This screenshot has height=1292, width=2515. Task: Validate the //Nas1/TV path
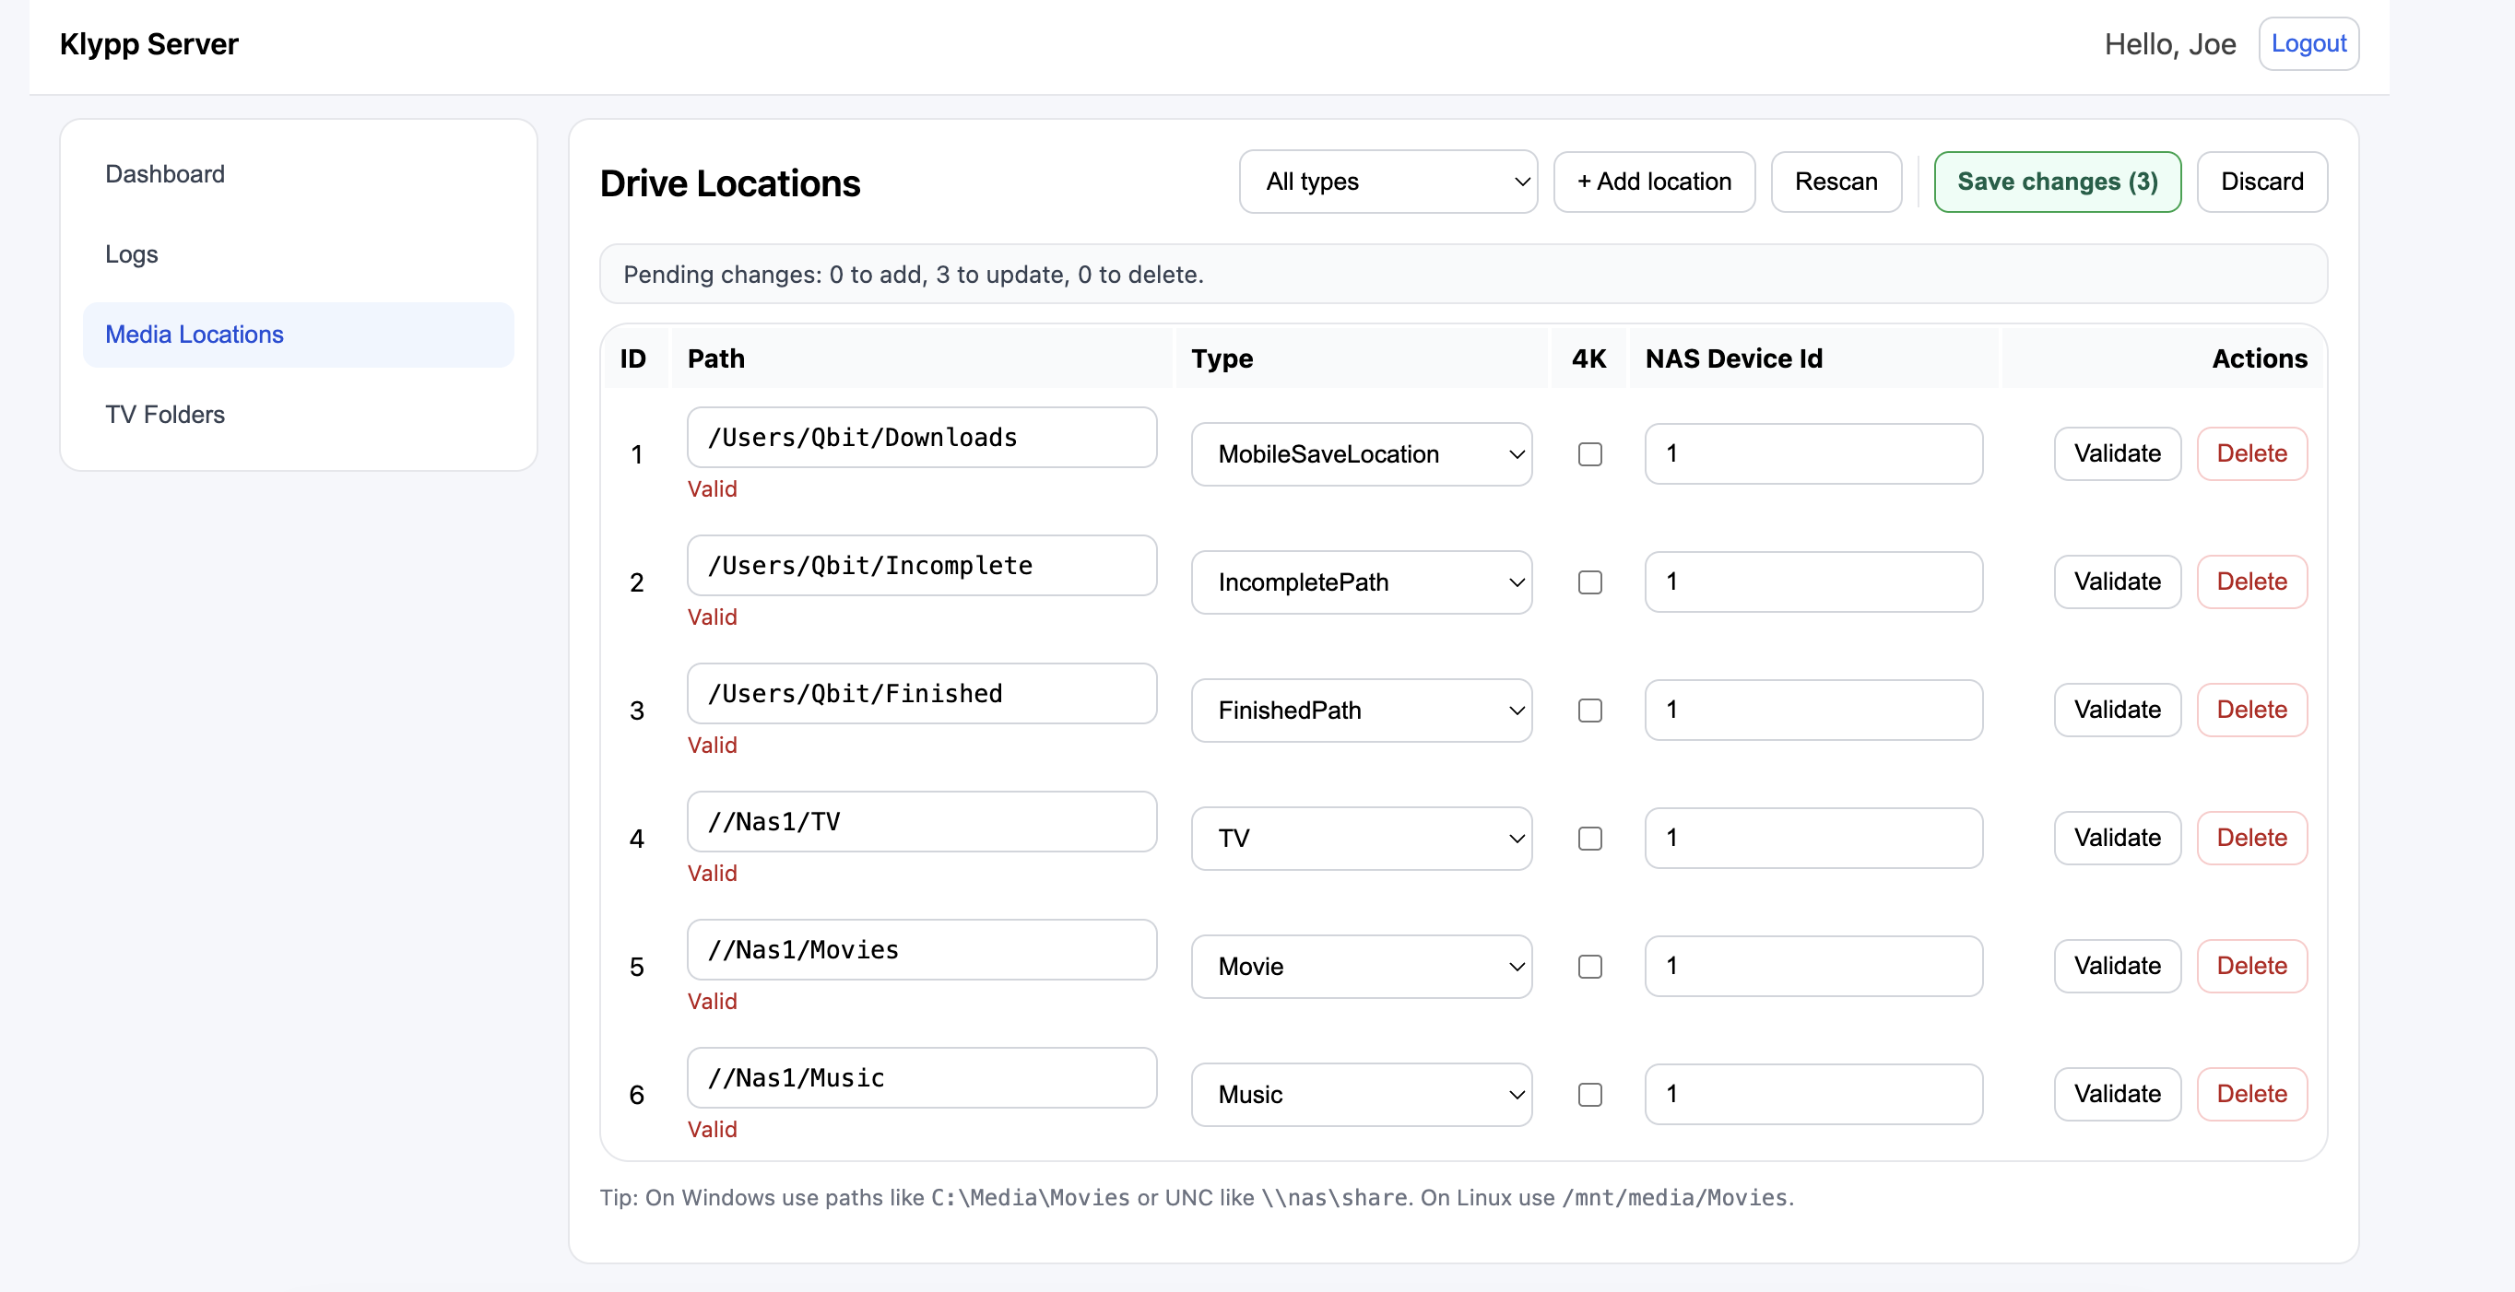(x=2117, y=838)
